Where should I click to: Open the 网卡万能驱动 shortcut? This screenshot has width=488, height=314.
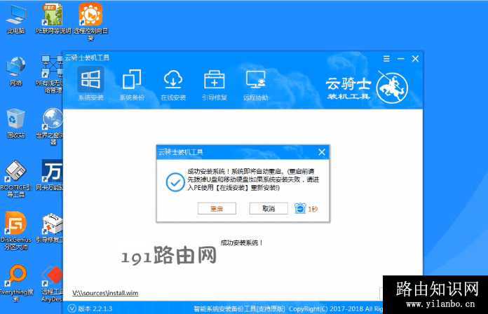[x=51, y=175]
